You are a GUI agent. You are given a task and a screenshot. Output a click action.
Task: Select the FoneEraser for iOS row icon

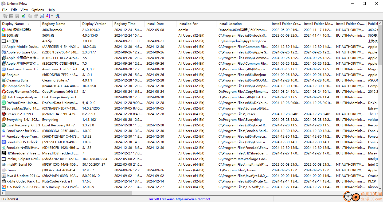point(4,131)
